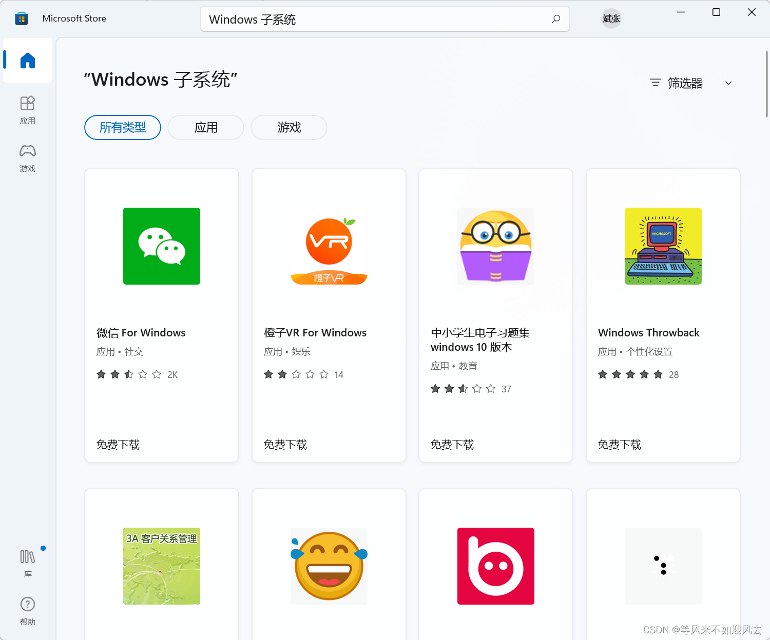
Task: Expand the 筛选器 filter dropdown
Action: (685, 83)
